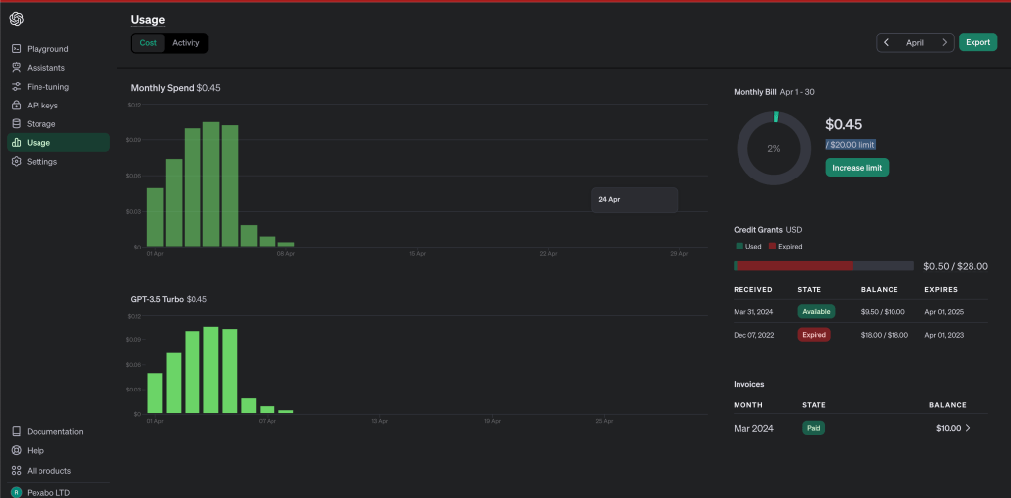Click the Settings gear icon
The height and width of the screenshot is (498, 1011).
16,161
